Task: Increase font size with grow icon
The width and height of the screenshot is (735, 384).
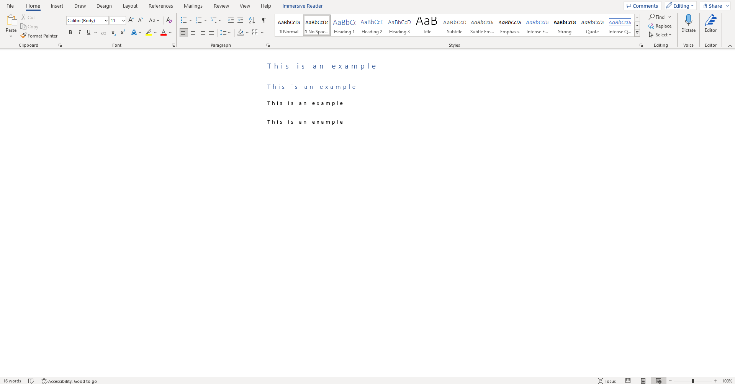Action: coord(131,20)
